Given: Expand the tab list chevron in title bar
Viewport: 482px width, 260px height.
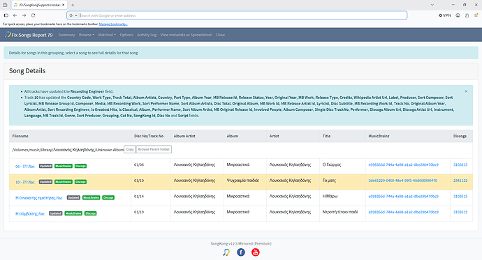Looking at the screenshot, I should (x=432, y=5).
